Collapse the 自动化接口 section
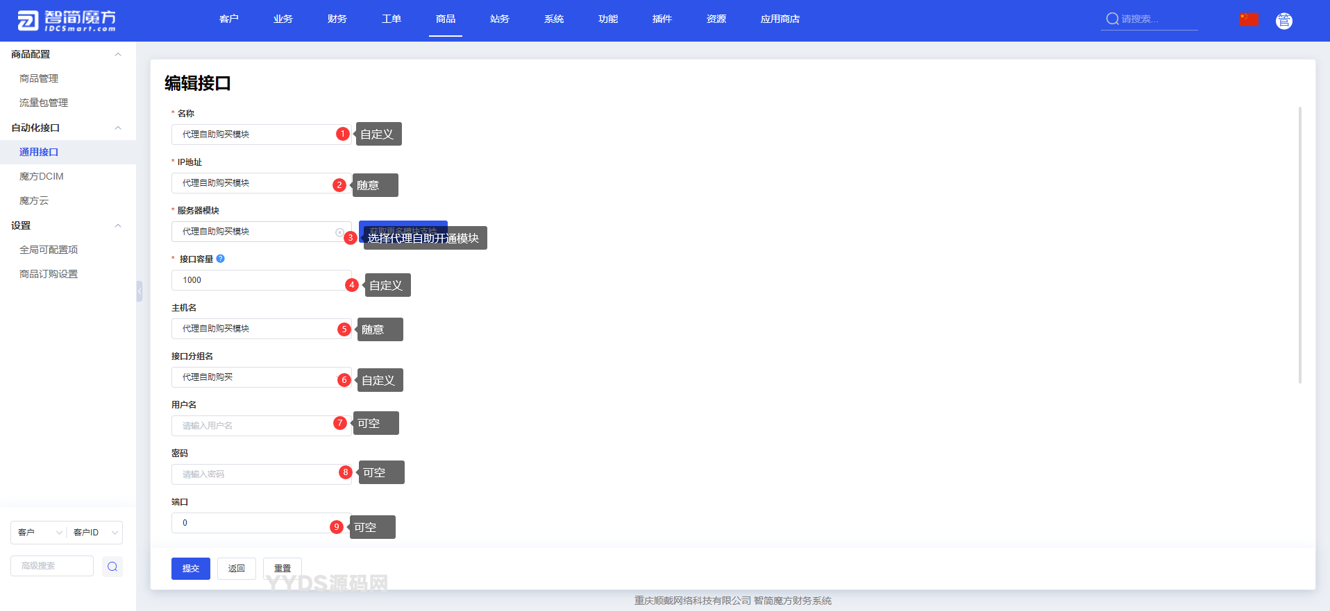 [118, 128]
